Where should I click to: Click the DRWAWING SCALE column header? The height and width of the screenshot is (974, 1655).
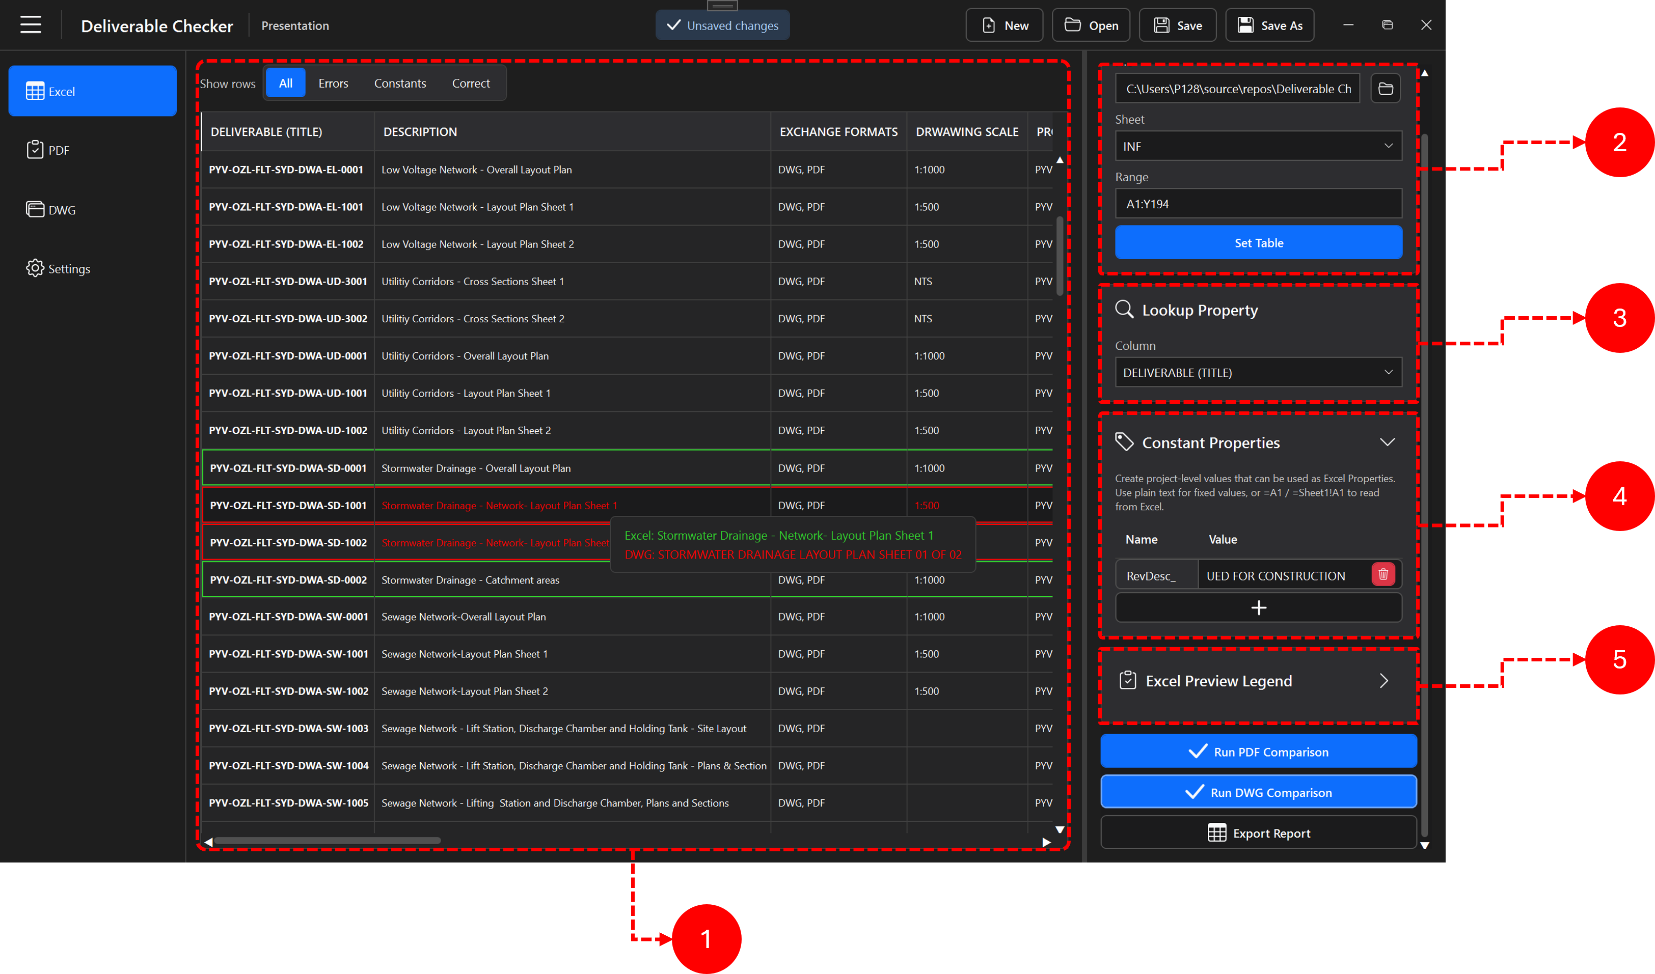967,132
